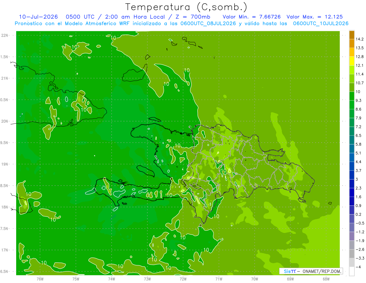Click the '69W' longitude axis label

(290, 279)
